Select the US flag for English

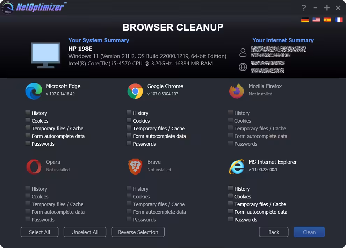[x=316, y=20]
